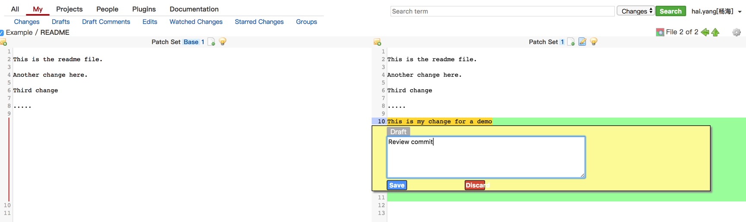Click the lightbulb blame icon on the right pane
The image size is (746, 222).
[594, 42]
